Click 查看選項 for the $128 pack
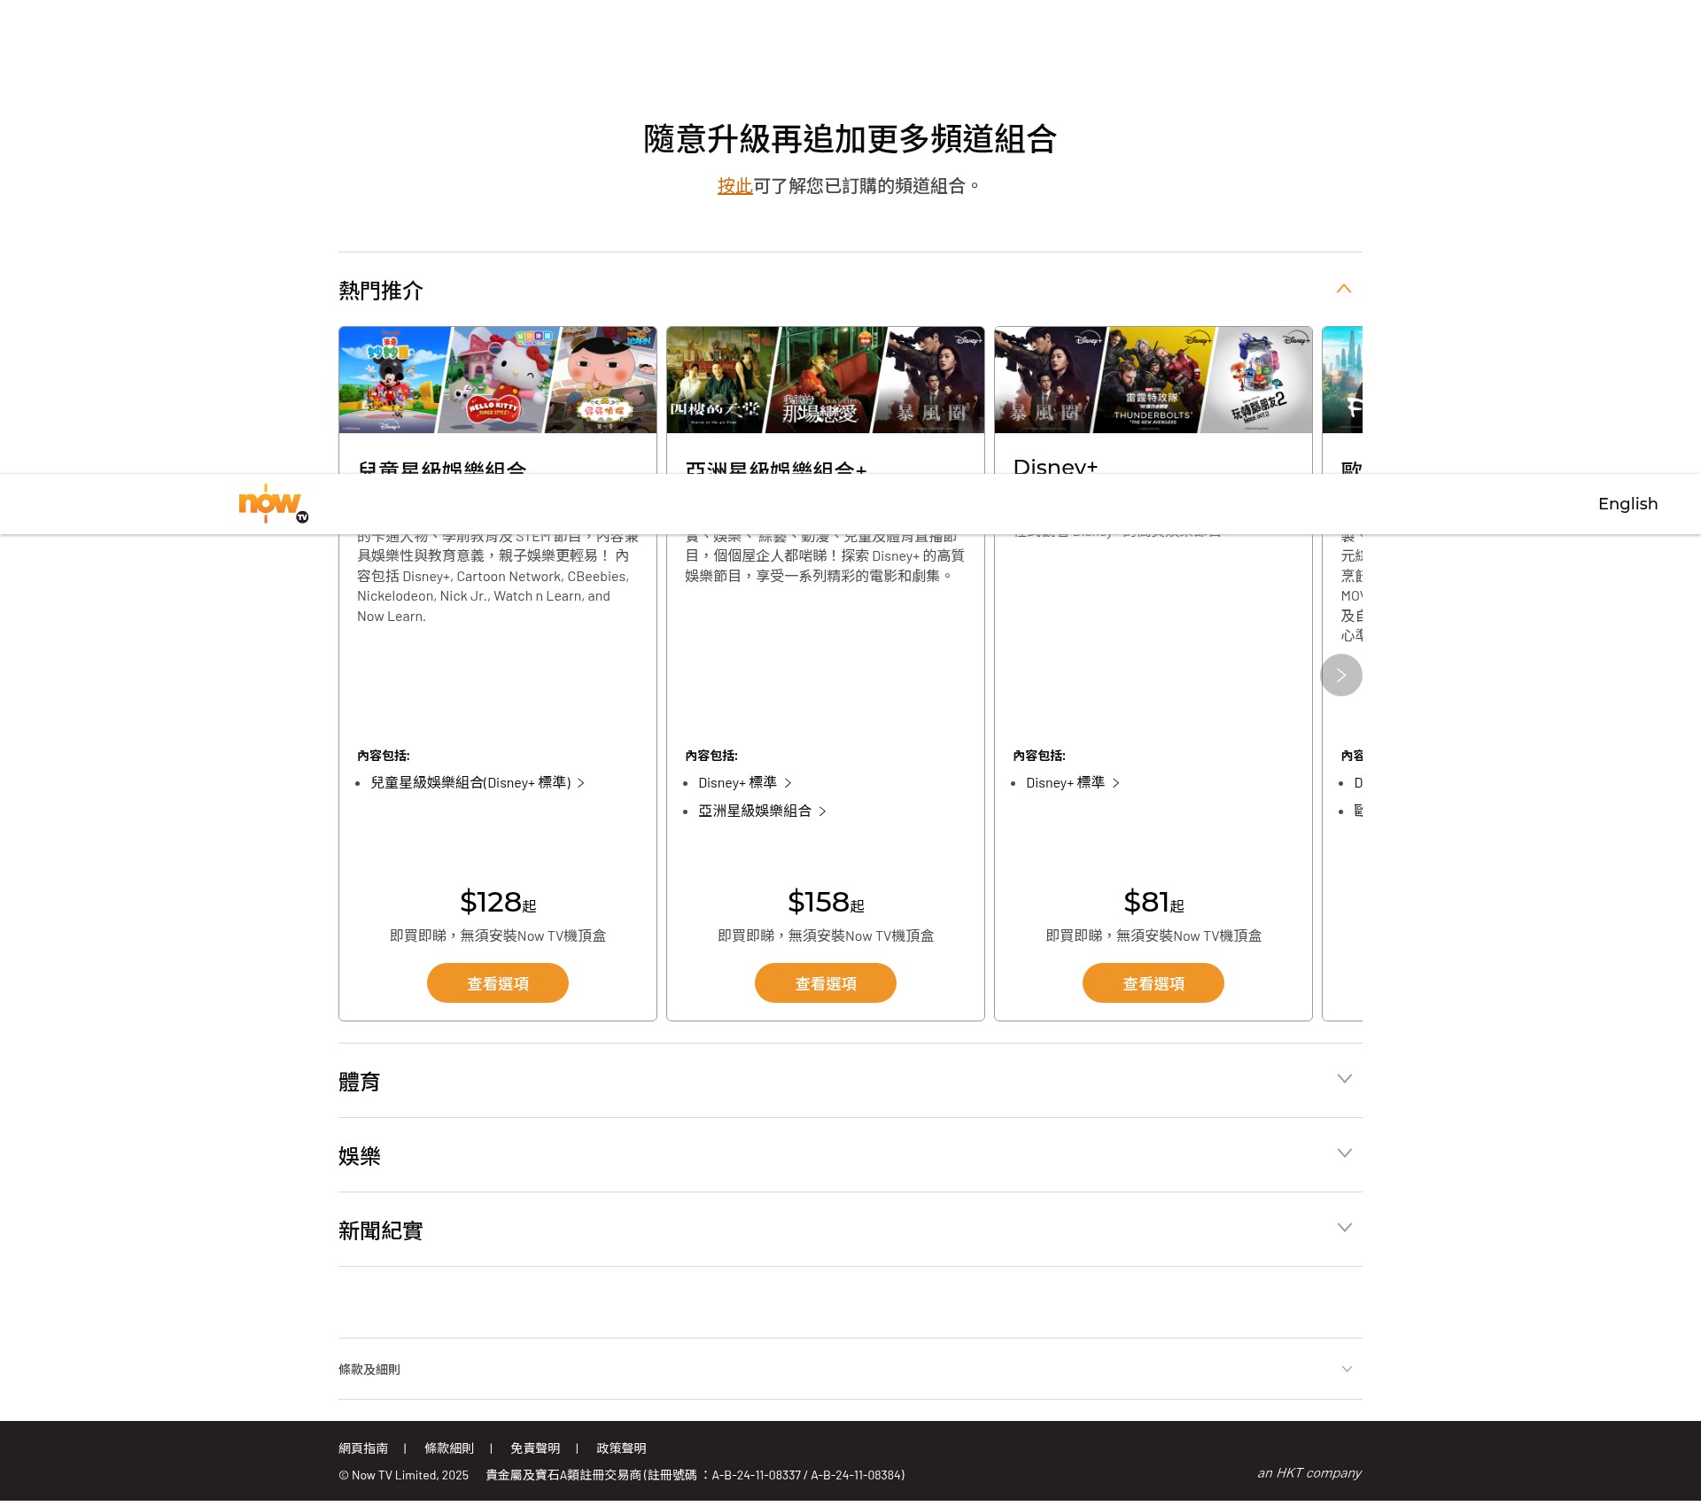 [x=498, y=983]
